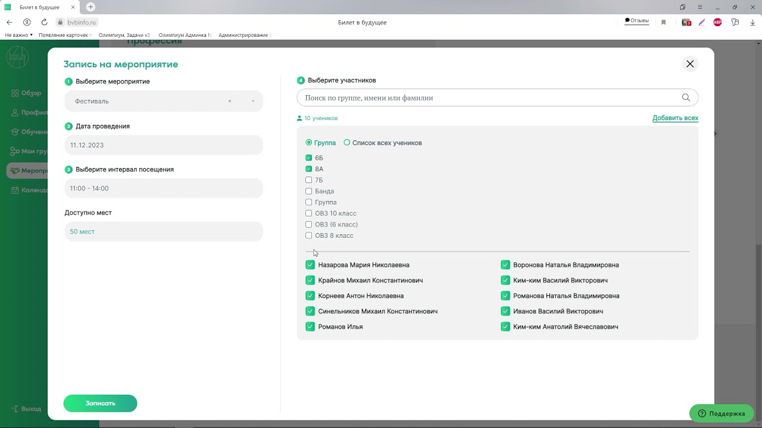Click the Добавить всех link

(675, 118)
